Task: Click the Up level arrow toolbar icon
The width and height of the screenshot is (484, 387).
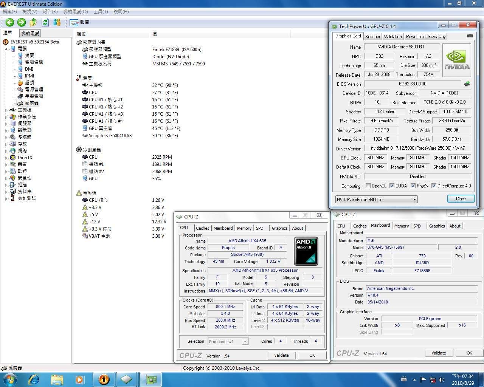Action: tap(33, 22)
